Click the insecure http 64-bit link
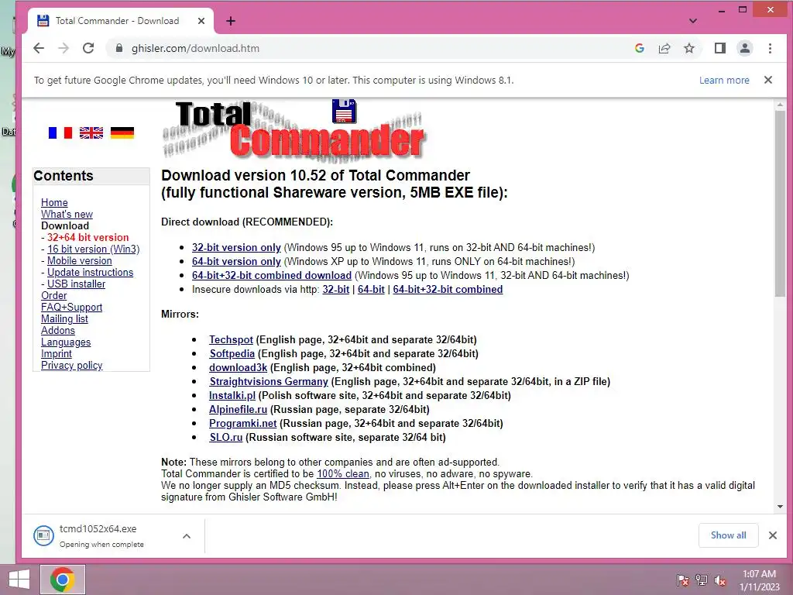 [x=371, y=290]
